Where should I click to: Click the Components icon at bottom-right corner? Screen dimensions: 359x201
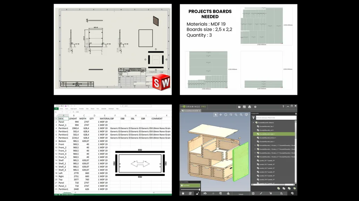point(292,193)
